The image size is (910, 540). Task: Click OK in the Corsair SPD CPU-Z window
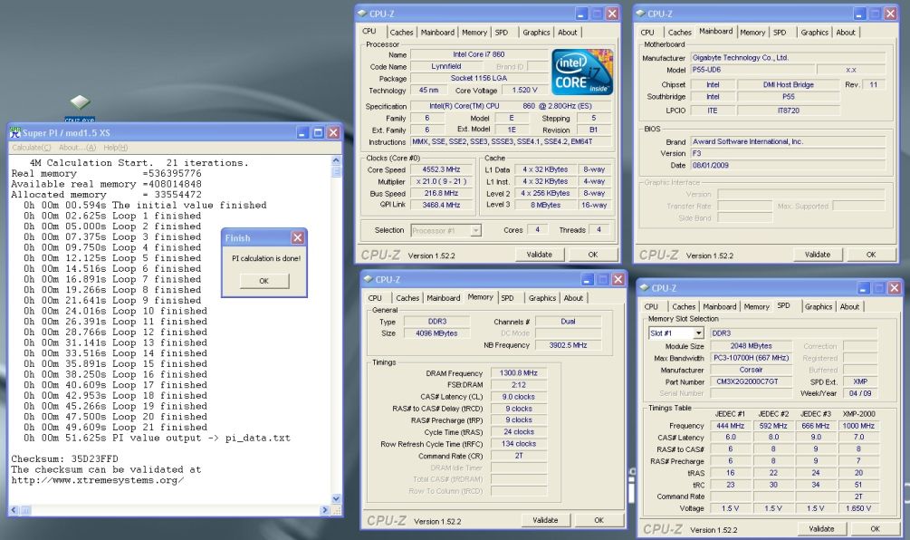pos(876,529)
